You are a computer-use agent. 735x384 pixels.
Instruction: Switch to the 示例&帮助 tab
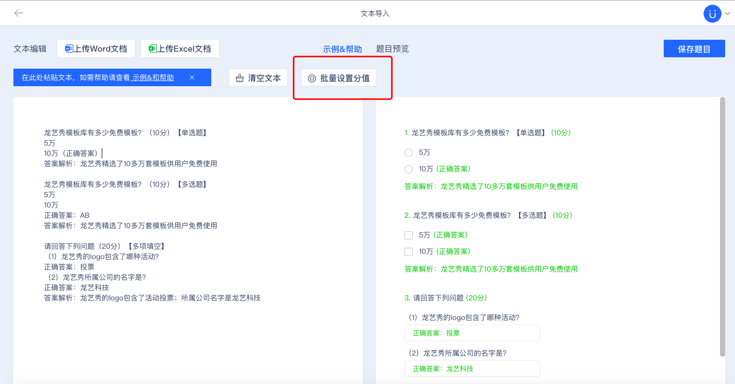[342, 49]
